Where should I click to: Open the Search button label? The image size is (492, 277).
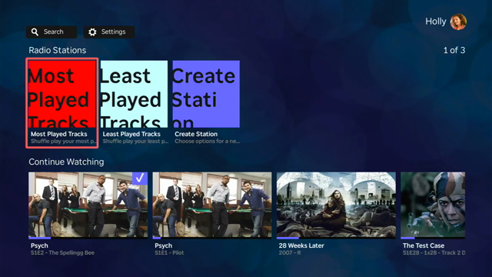pyautogui.click(x=53, y=32)
